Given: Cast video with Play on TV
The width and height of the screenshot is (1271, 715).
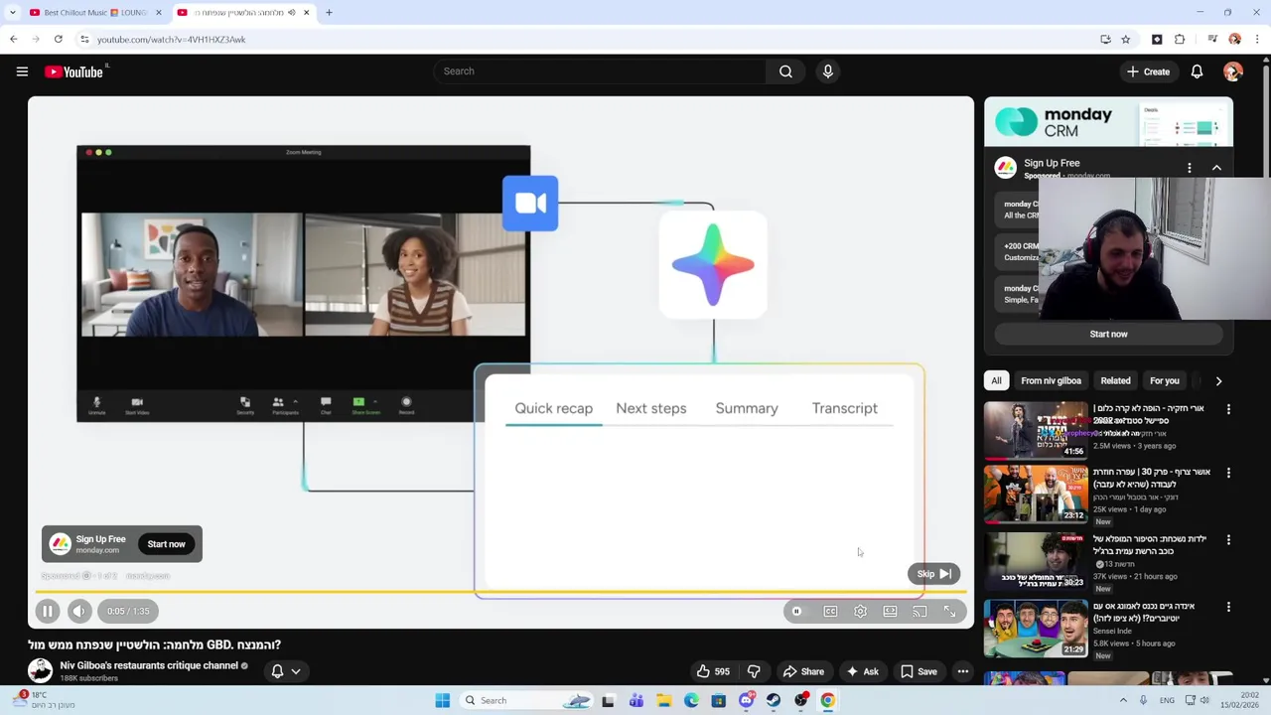Looking at the screenshot, I should pos(919,612).
